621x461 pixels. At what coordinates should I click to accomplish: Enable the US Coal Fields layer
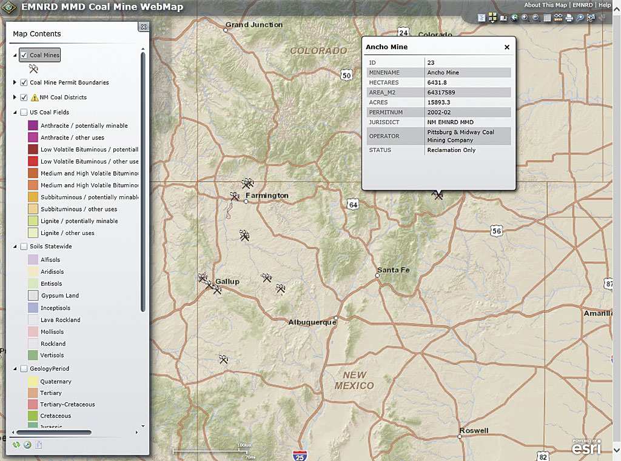[24, 113]
